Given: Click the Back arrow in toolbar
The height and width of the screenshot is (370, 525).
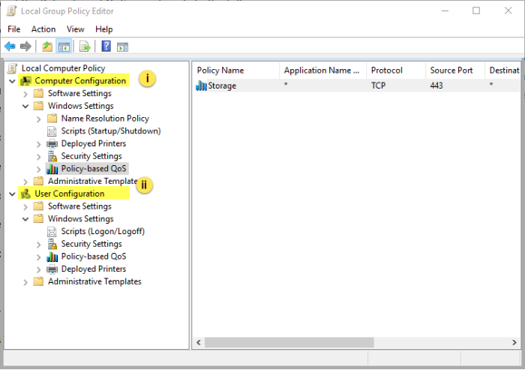Looking at the screenshot, I should click(10, 47).
